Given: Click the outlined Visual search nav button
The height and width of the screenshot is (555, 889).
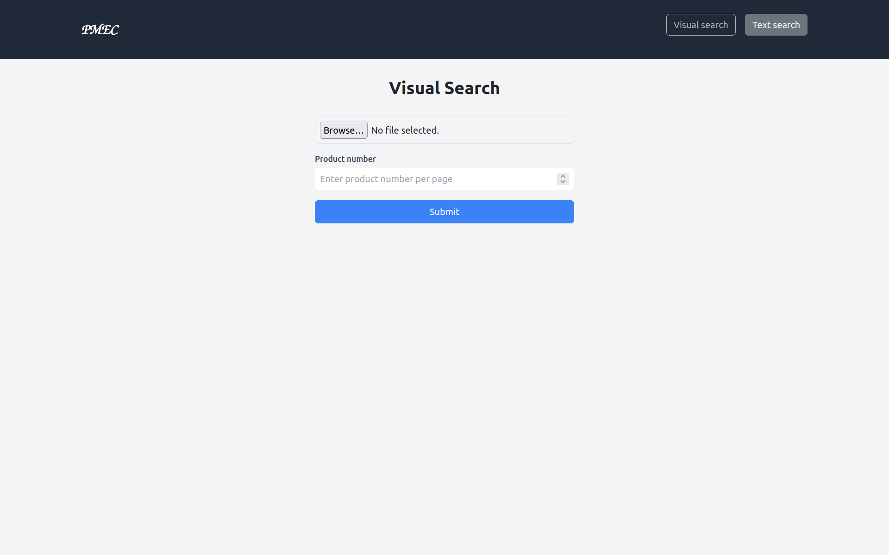Looking at the screenshot, I should click(x=701, y=25).
